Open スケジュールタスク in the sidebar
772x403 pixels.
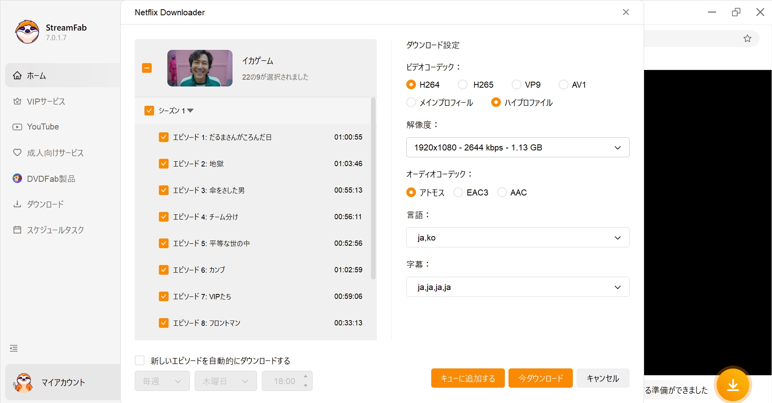coord(56,230)
